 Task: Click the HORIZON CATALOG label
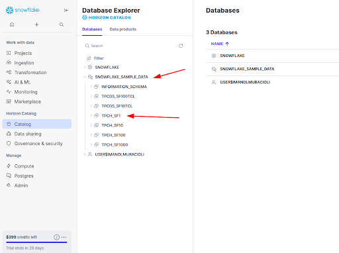point(110,18)
